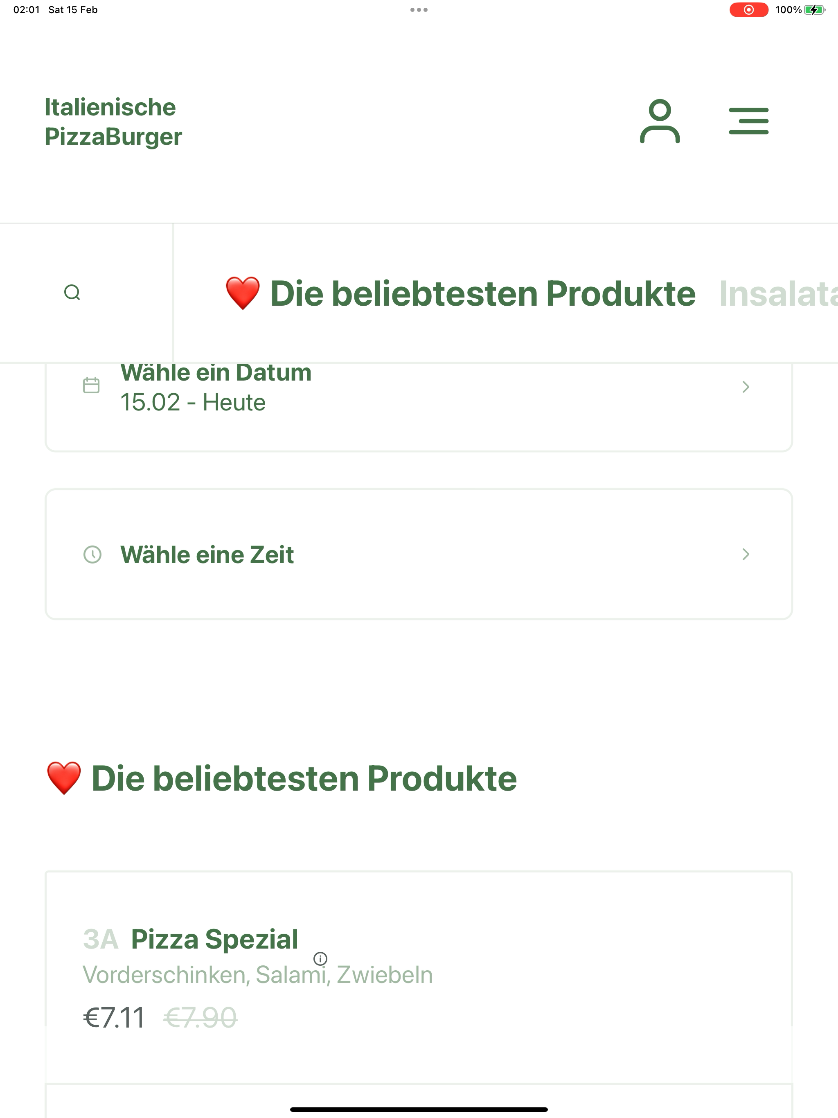Go to Italienische PizzaBurger home link
The width and height of the screenshot is (838, 1118).
113,122
